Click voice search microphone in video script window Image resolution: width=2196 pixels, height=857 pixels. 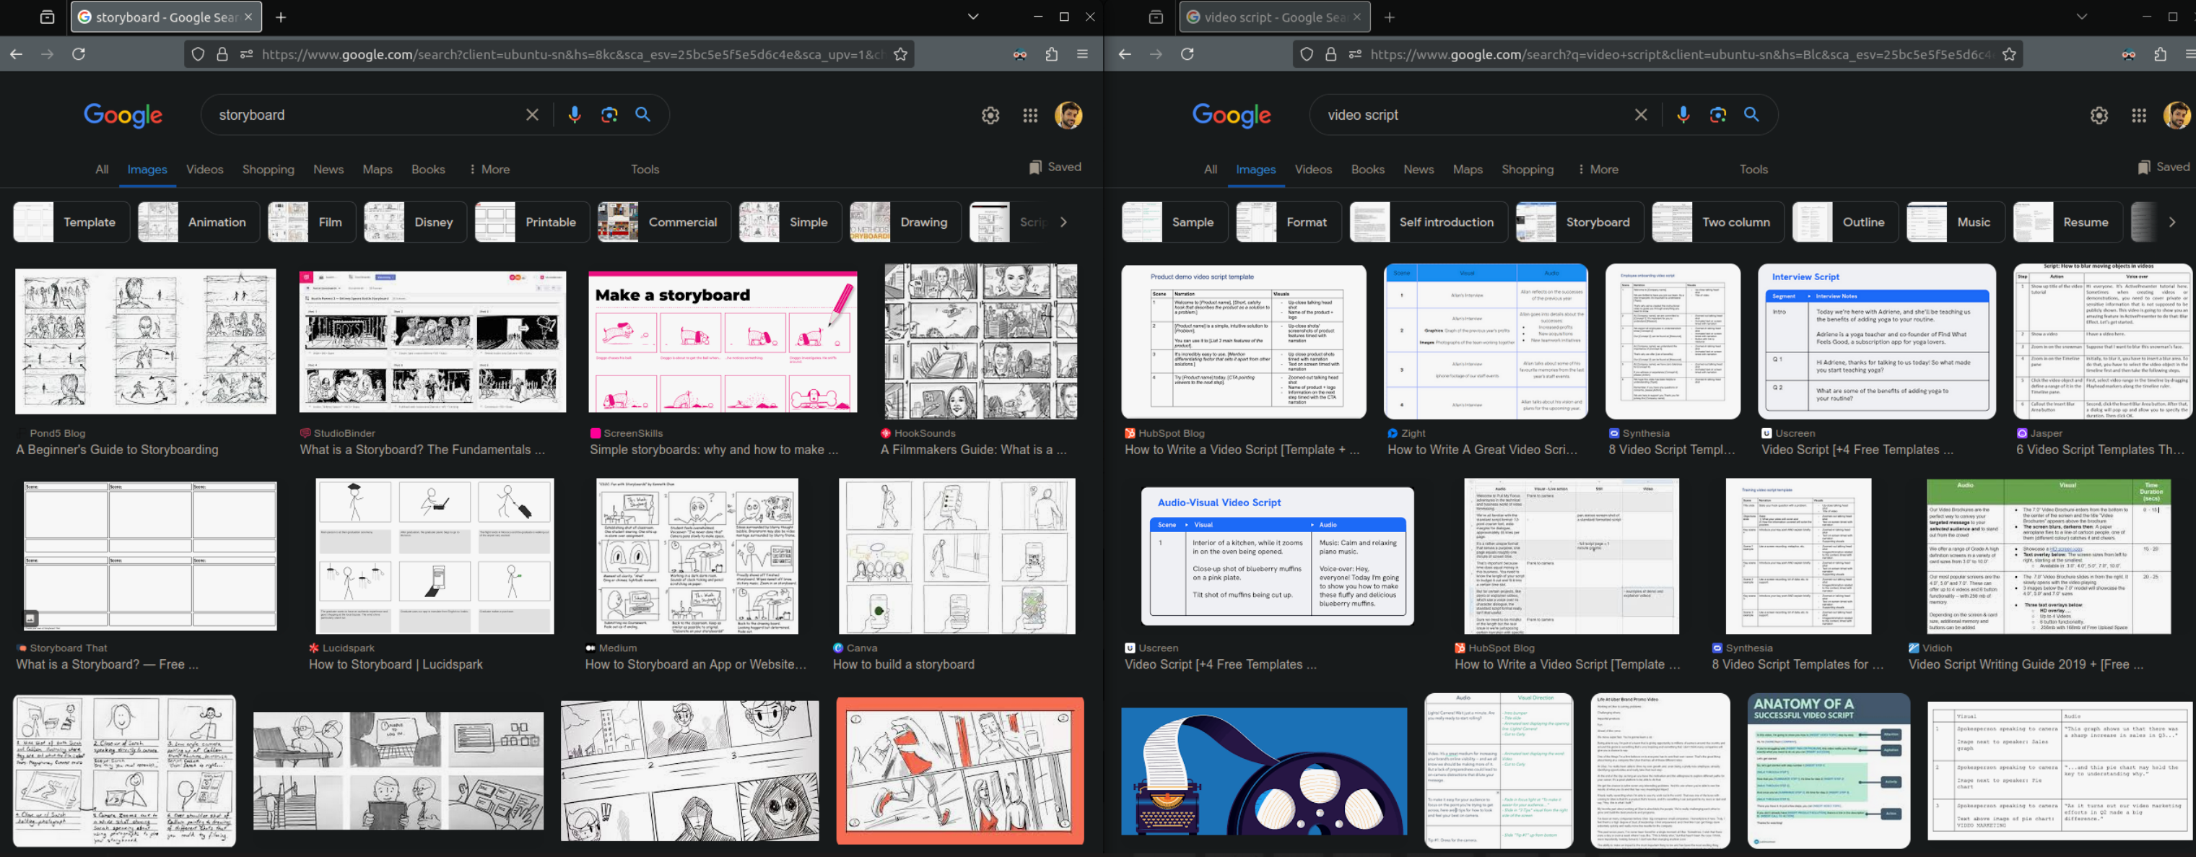coord(1683,114)
